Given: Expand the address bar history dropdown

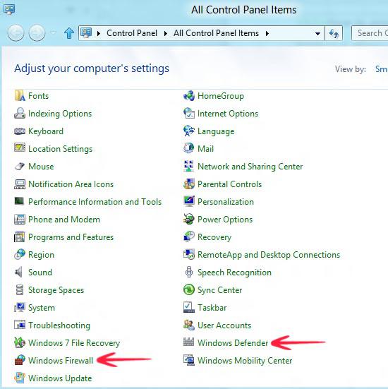Looking at the screenshot, I should tap(317, 33).
